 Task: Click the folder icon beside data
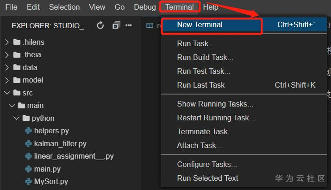pos(17,67)
